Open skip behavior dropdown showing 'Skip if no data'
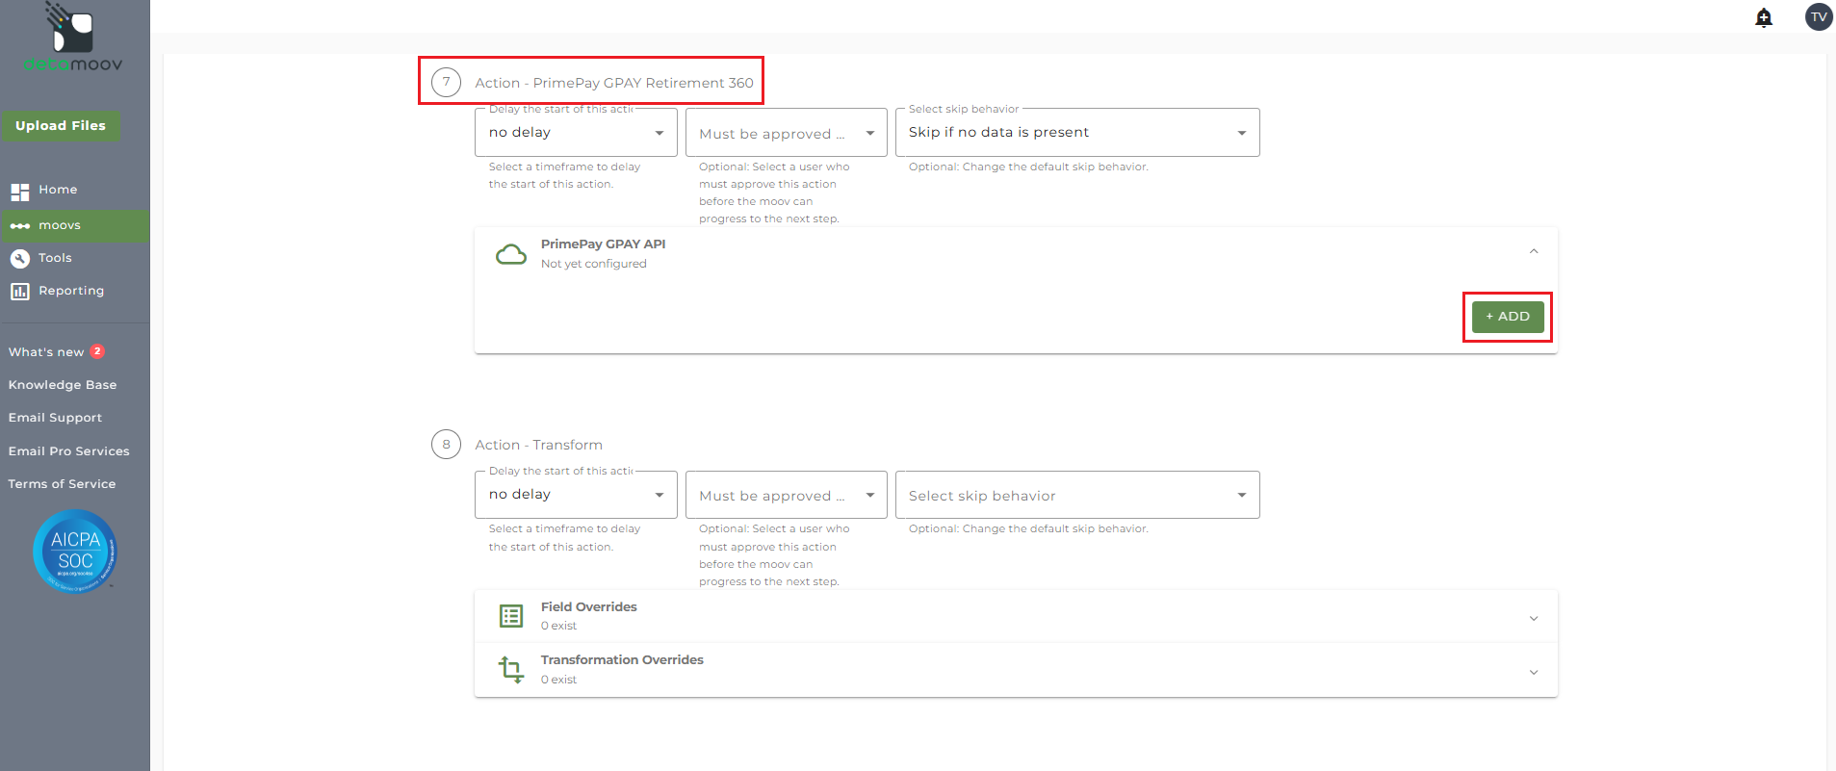This screenshot has height=771, width=1836. (1076, 133)
